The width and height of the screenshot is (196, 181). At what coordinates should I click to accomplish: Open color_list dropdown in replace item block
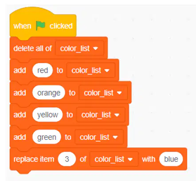coord(114,159)
